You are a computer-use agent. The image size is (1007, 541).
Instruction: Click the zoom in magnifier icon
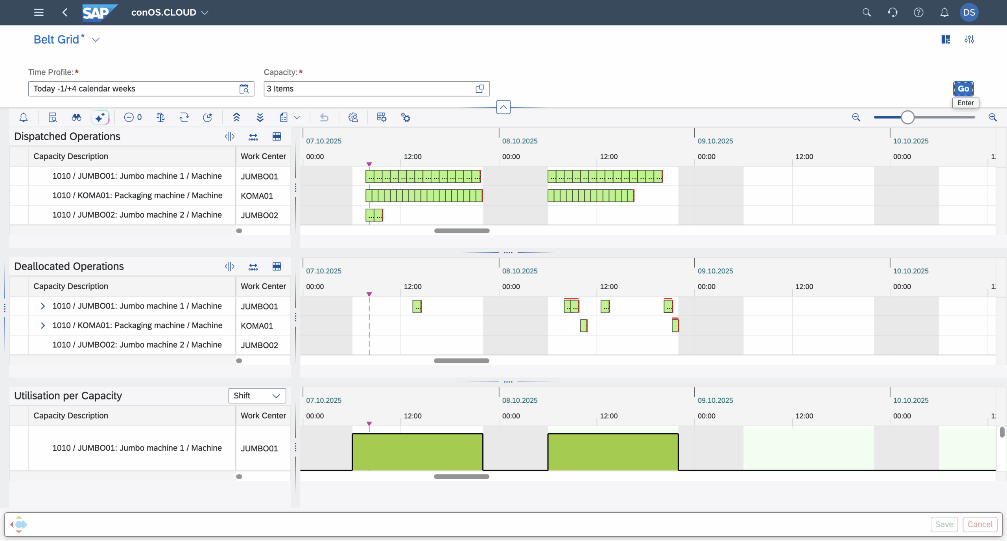992,117
